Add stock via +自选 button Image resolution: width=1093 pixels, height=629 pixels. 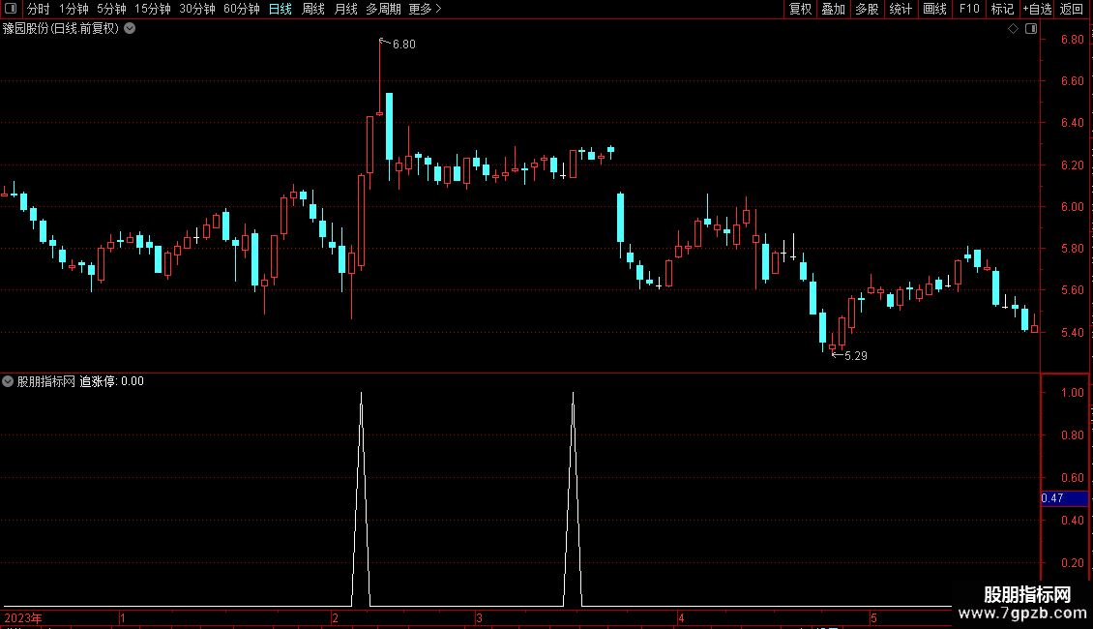[1037, 9]
